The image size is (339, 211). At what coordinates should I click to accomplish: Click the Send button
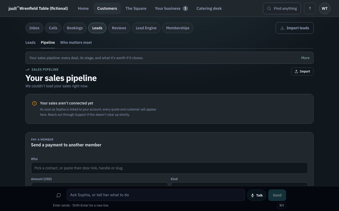pos(277,195)
